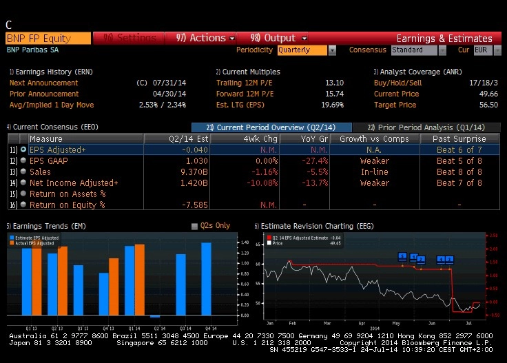Click the Buy/Hold/Sell value 17/18/3
507x363 pixels.
pyautogui.click(x=484, y=83)
